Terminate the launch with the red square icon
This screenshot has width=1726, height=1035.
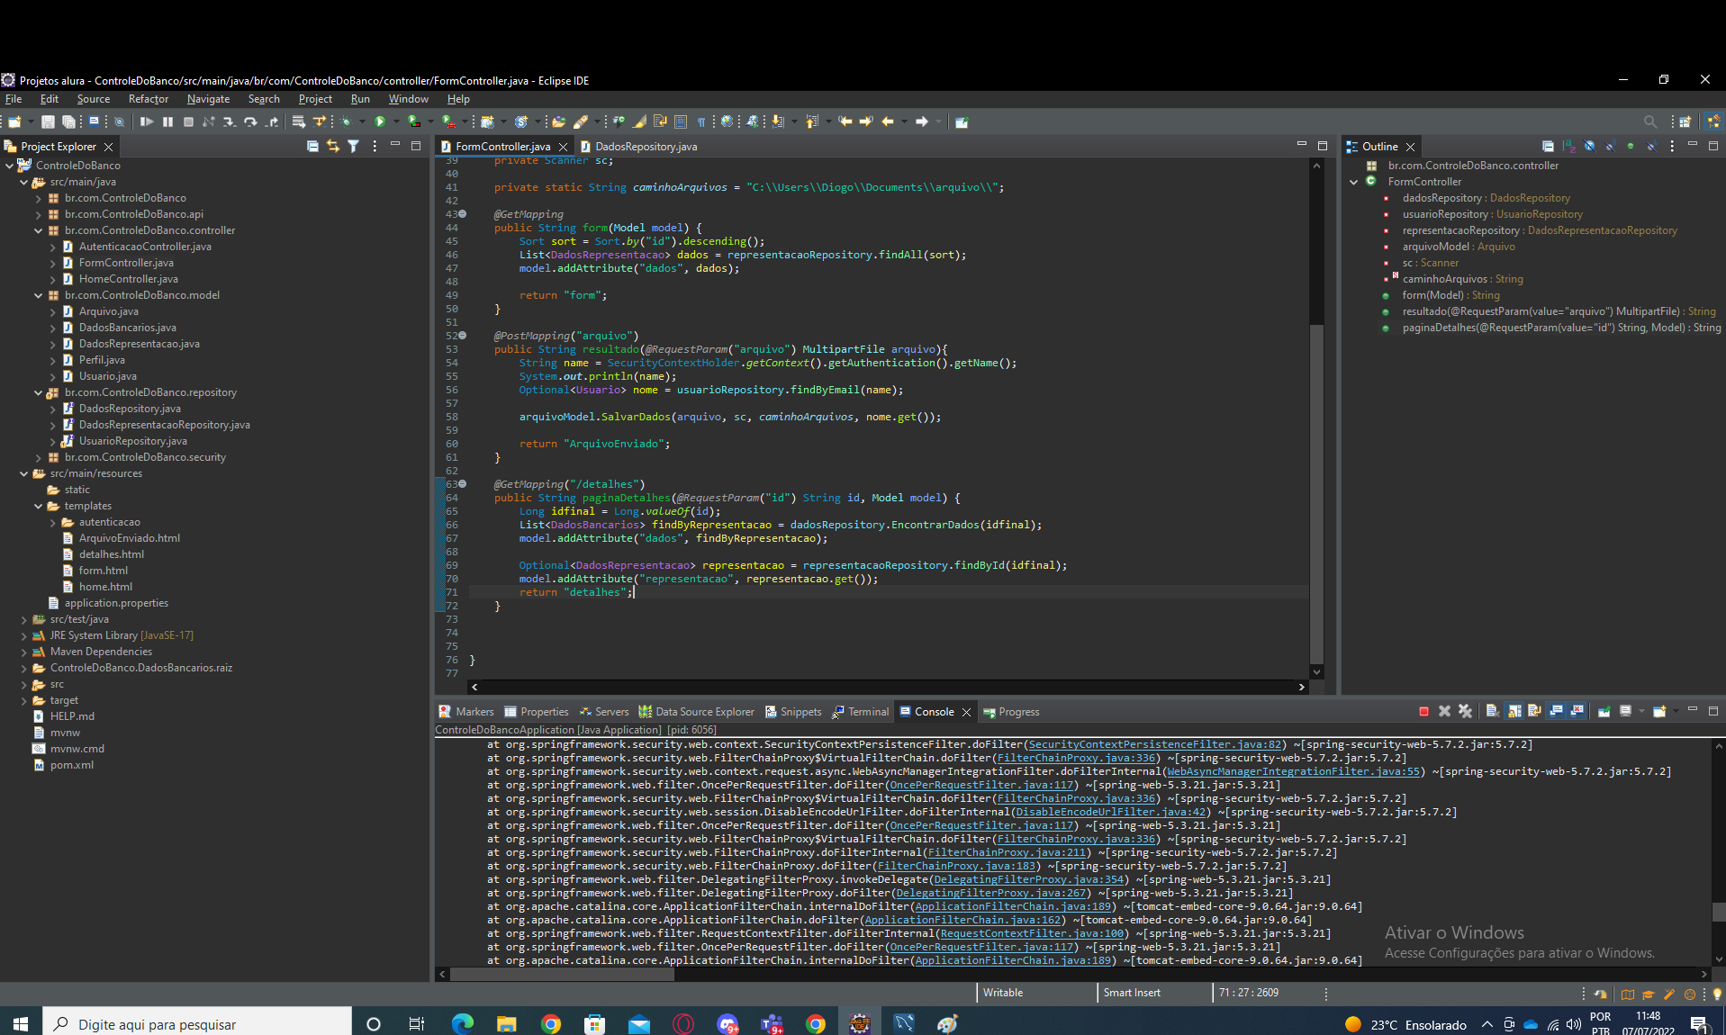[x=1424, y=711]
